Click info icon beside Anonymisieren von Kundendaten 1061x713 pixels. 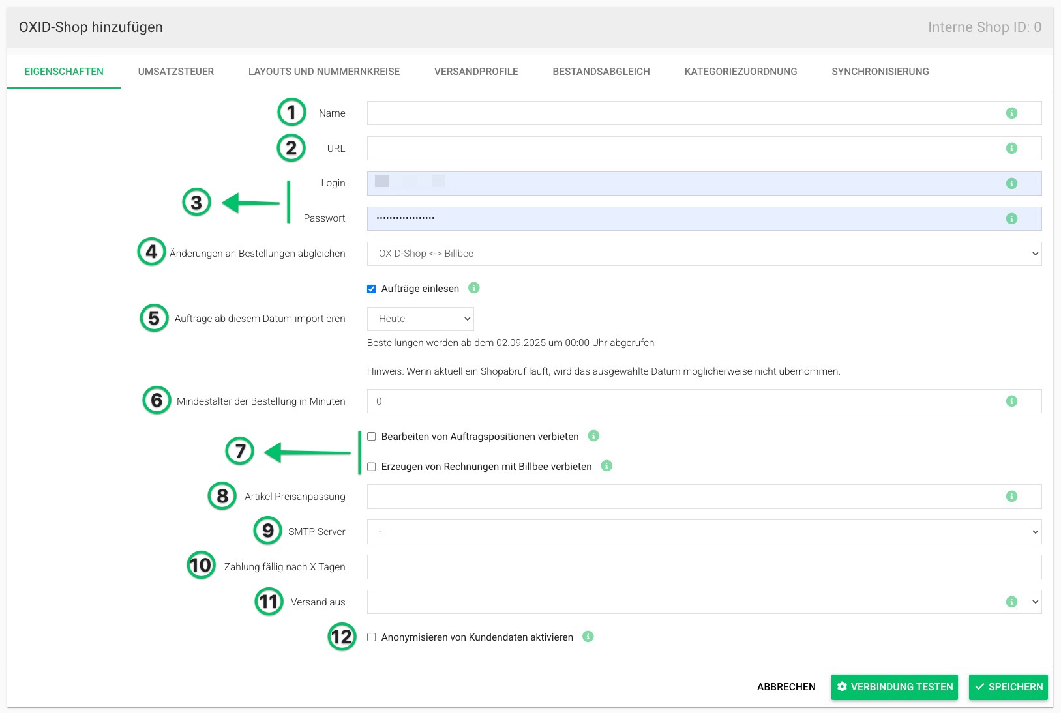pyautogui.click(x=588, y=637)
